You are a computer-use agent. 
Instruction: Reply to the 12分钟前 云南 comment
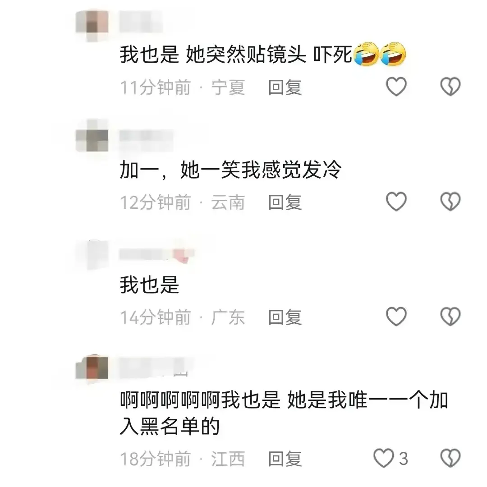click(285, 202)
